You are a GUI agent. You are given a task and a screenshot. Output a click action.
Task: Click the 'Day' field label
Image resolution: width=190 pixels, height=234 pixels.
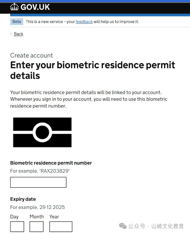coord(14,217)
